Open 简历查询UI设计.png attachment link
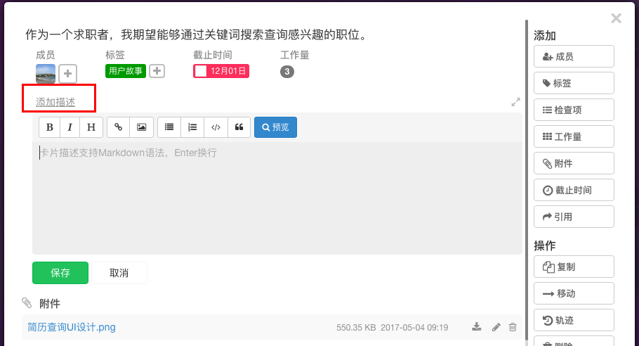 (x=72, y=327)
